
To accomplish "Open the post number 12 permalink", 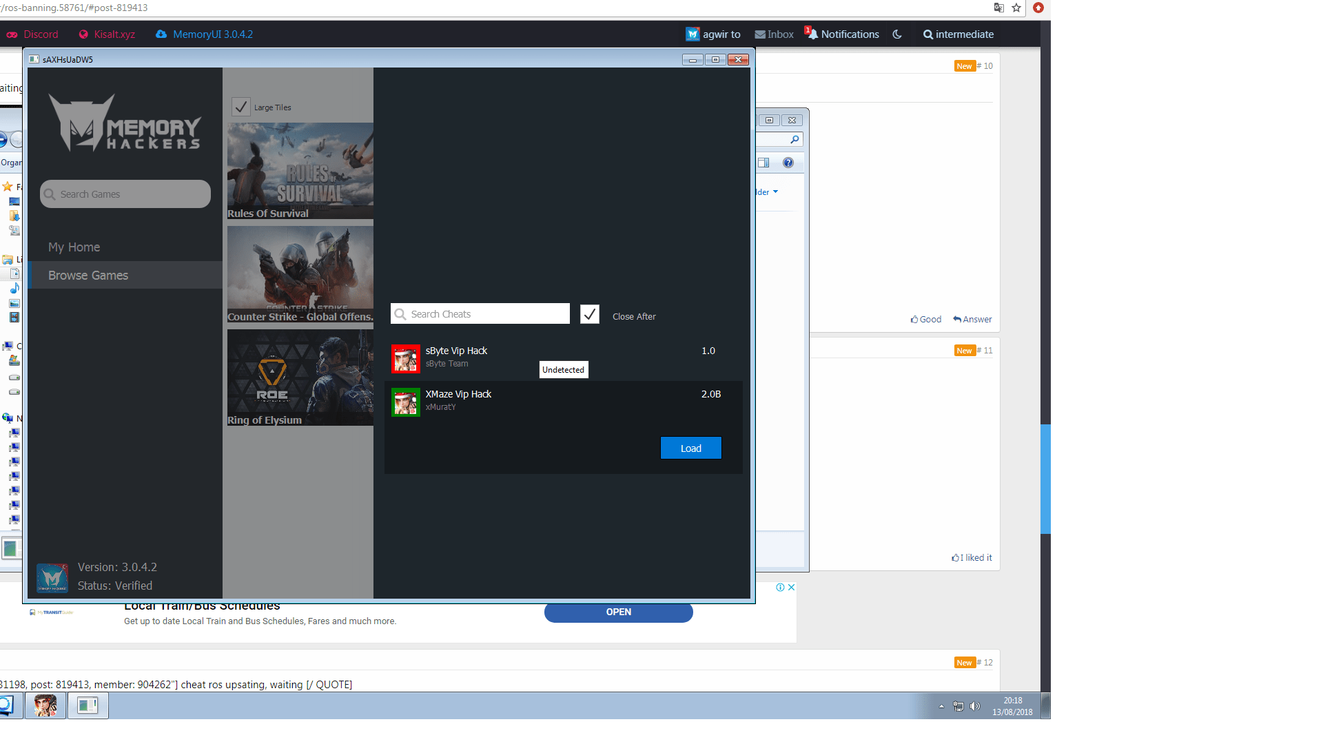I will click(x=985, y=663).
